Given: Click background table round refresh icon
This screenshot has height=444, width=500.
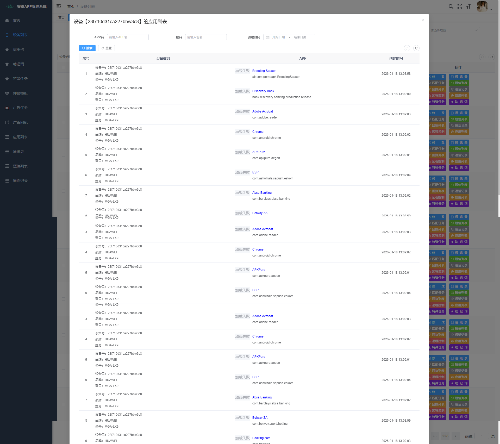Looking at the screenshot, I should pos(492,57).
